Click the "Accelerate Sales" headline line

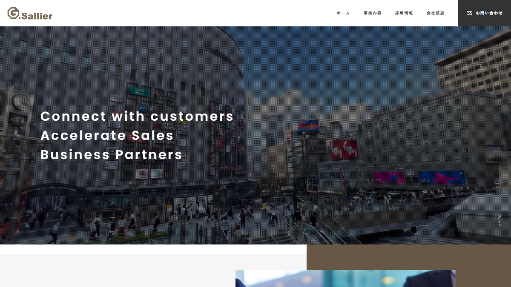point(107,135)
